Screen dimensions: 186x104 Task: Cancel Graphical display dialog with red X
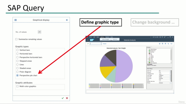[67, 98]
